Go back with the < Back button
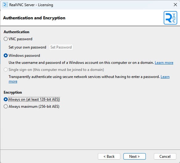Viewport: 180px width, 163px height. 109,156
